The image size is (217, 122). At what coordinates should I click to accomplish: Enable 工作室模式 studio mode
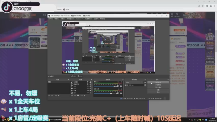(158, 87)
